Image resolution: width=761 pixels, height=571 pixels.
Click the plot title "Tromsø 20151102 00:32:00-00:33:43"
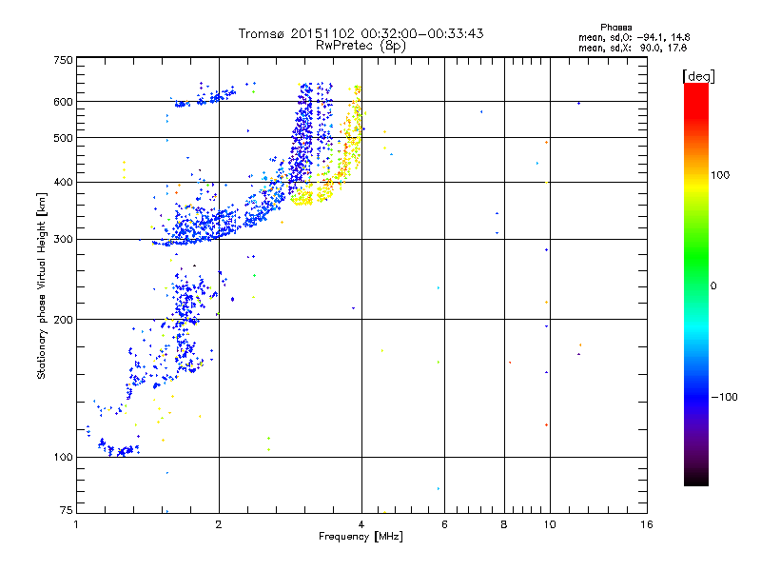[x=361, y=33]
